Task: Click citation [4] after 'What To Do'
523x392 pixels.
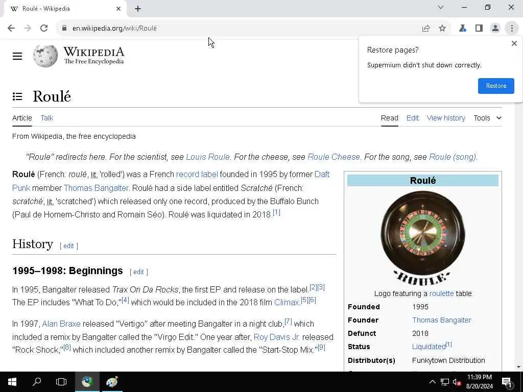Action: 125,300
